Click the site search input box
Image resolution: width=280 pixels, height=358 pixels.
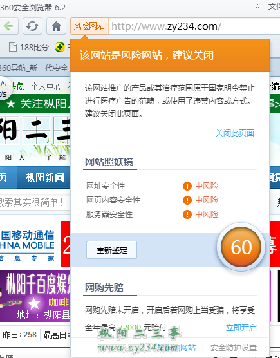click(35, 202)
